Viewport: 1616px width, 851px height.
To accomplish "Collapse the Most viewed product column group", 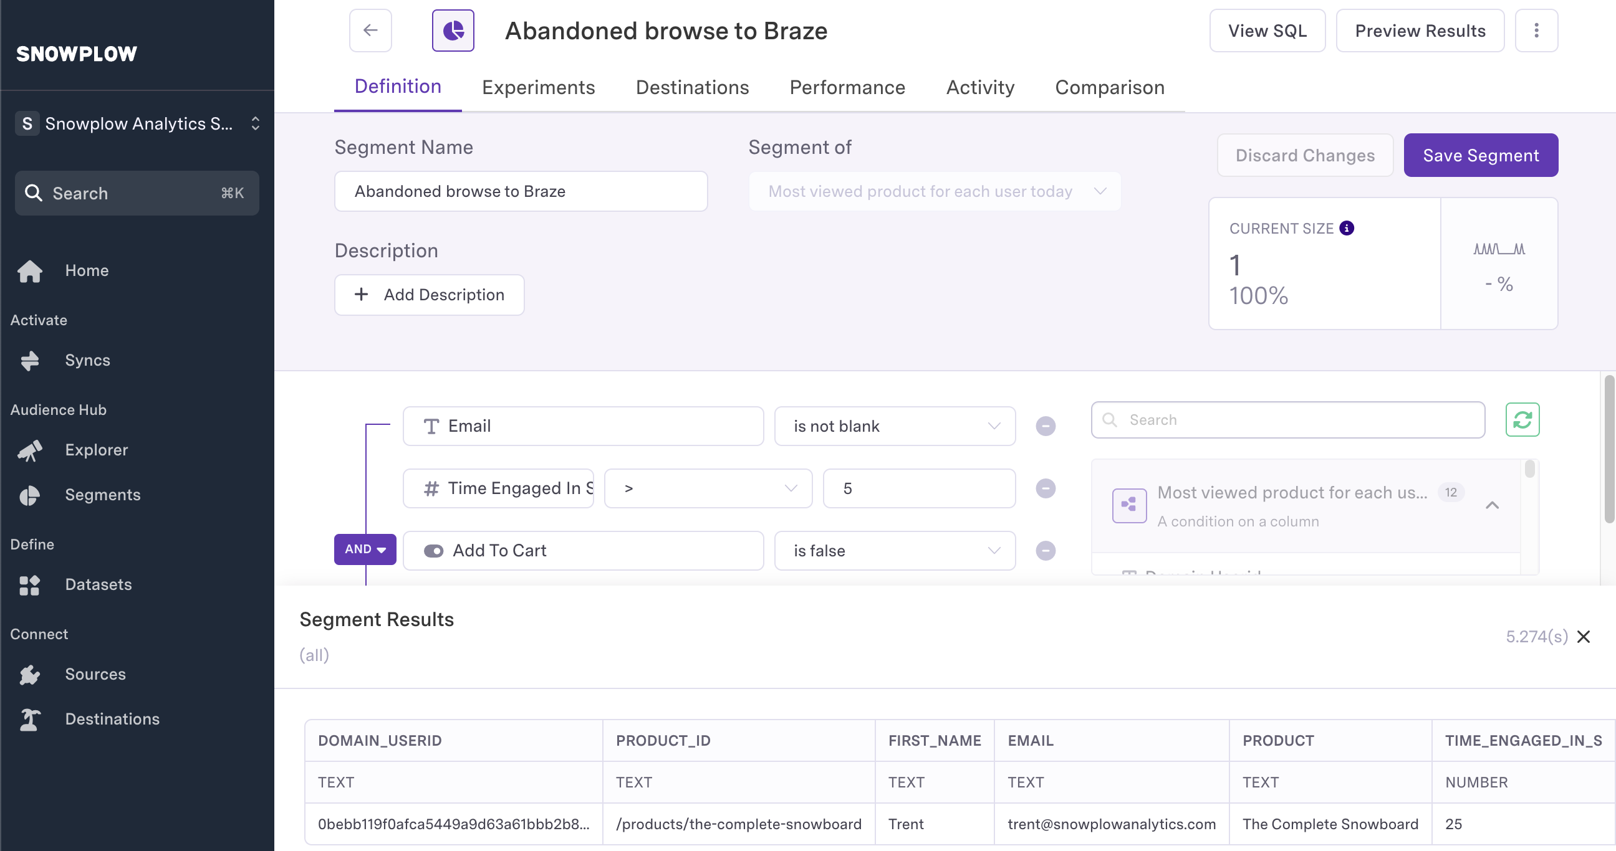I will click(x=1492, y=505).
